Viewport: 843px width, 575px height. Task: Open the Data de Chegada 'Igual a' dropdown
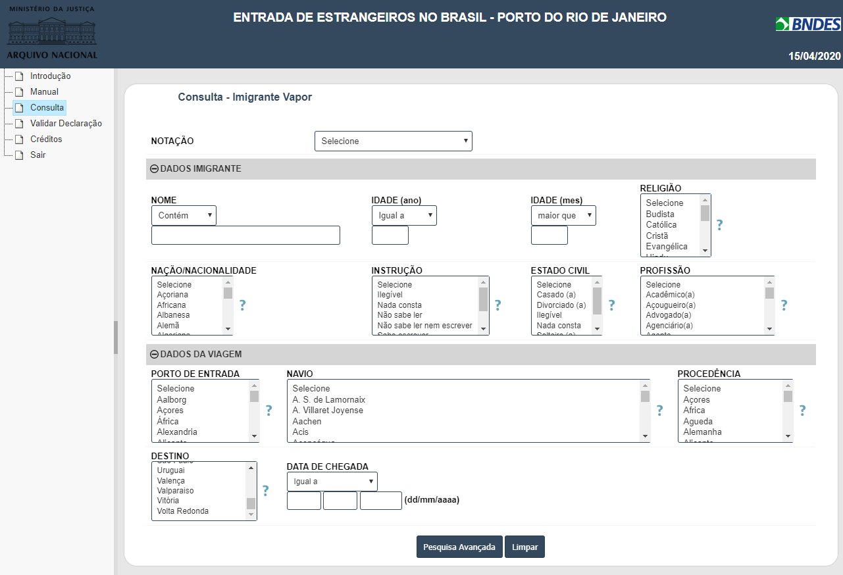pyautogui.click(x=332, y=482)
